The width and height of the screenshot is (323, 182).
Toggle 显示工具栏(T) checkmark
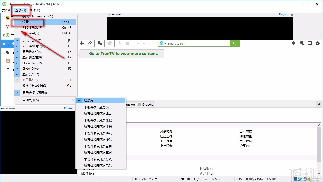pos(17,40)
